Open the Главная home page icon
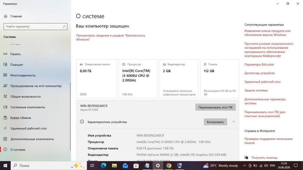The height and width of the screenshot is (170, 303). click(5, 16)
